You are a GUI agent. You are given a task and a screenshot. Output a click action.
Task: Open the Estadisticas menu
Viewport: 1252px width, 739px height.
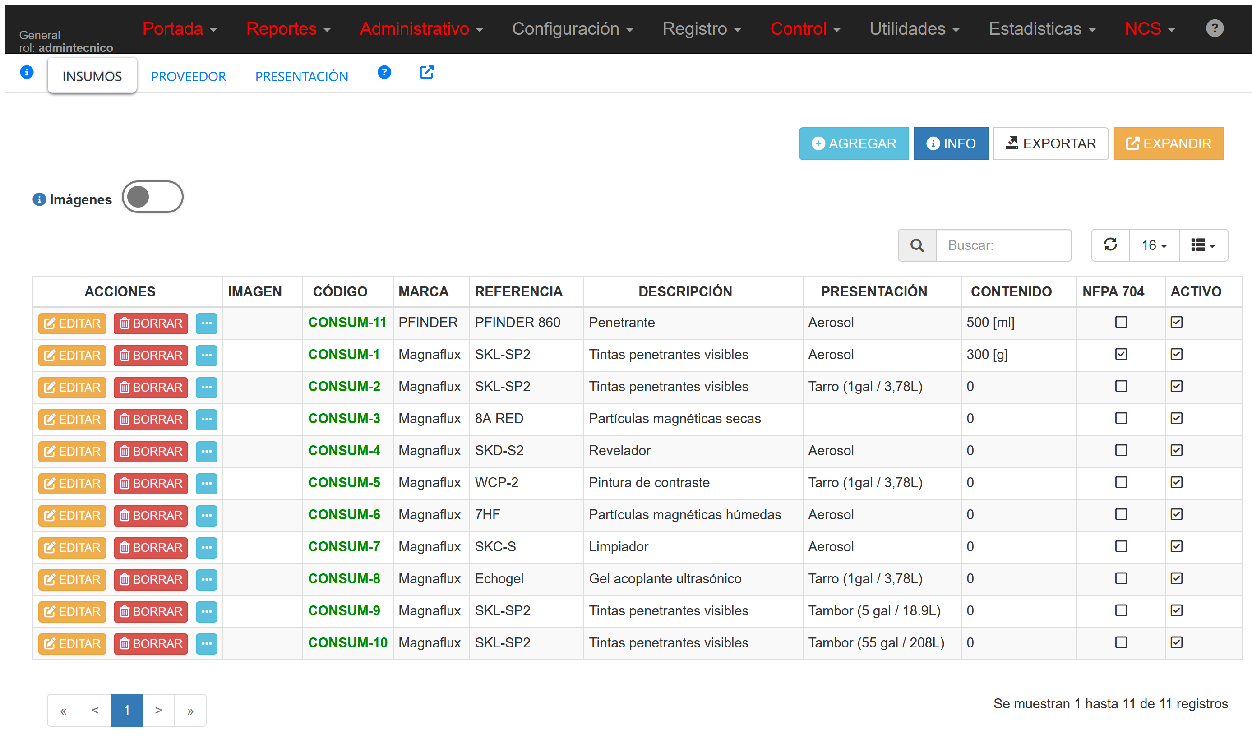click(1041, 29)
